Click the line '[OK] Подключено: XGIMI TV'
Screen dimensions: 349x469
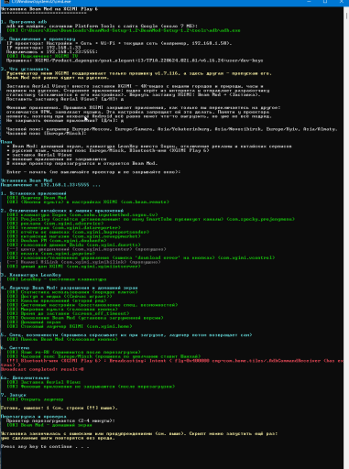coord(42,56)
